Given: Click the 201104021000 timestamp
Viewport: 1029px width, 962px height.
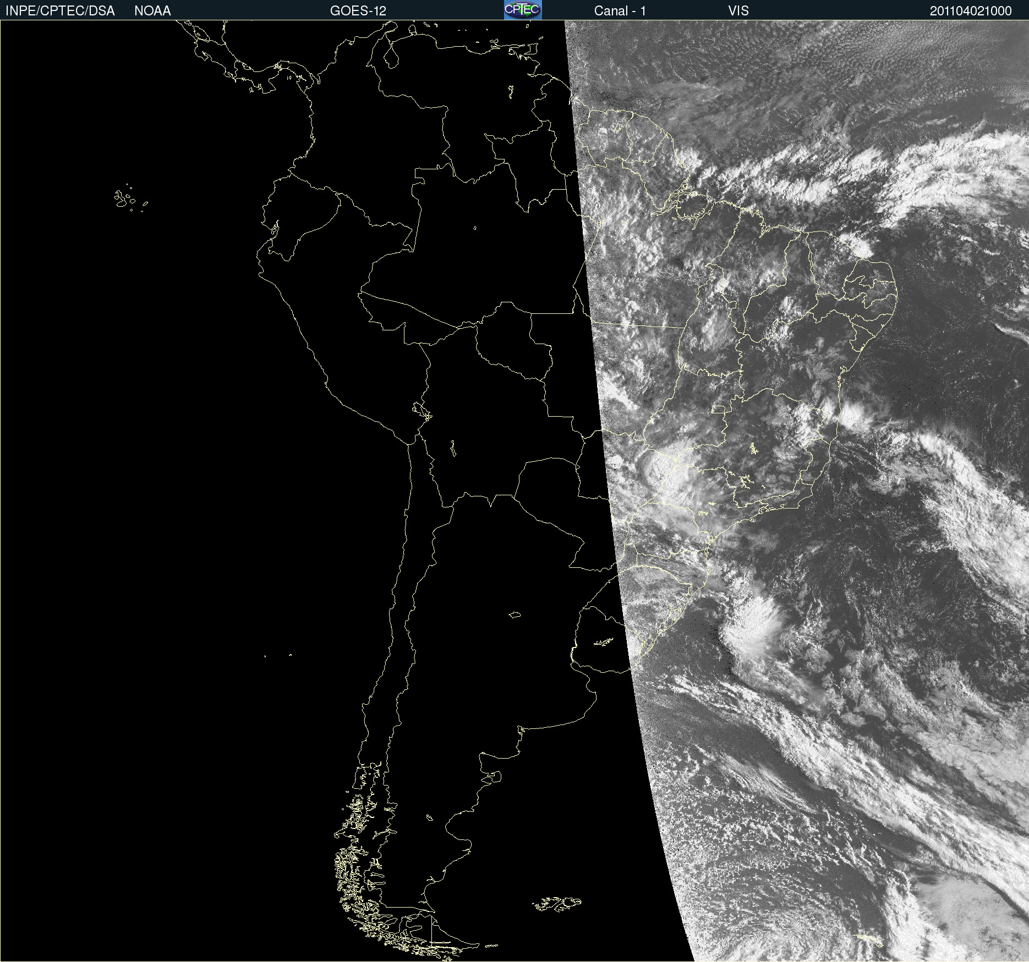Looking at the screenshot, I should click(x=971, y=11).
